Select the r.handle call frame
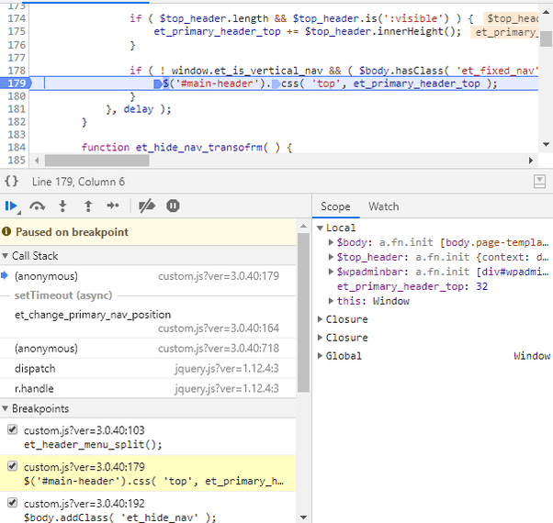Screen dimensions: 553x523 pyautogui.click(x=148, y=388)
